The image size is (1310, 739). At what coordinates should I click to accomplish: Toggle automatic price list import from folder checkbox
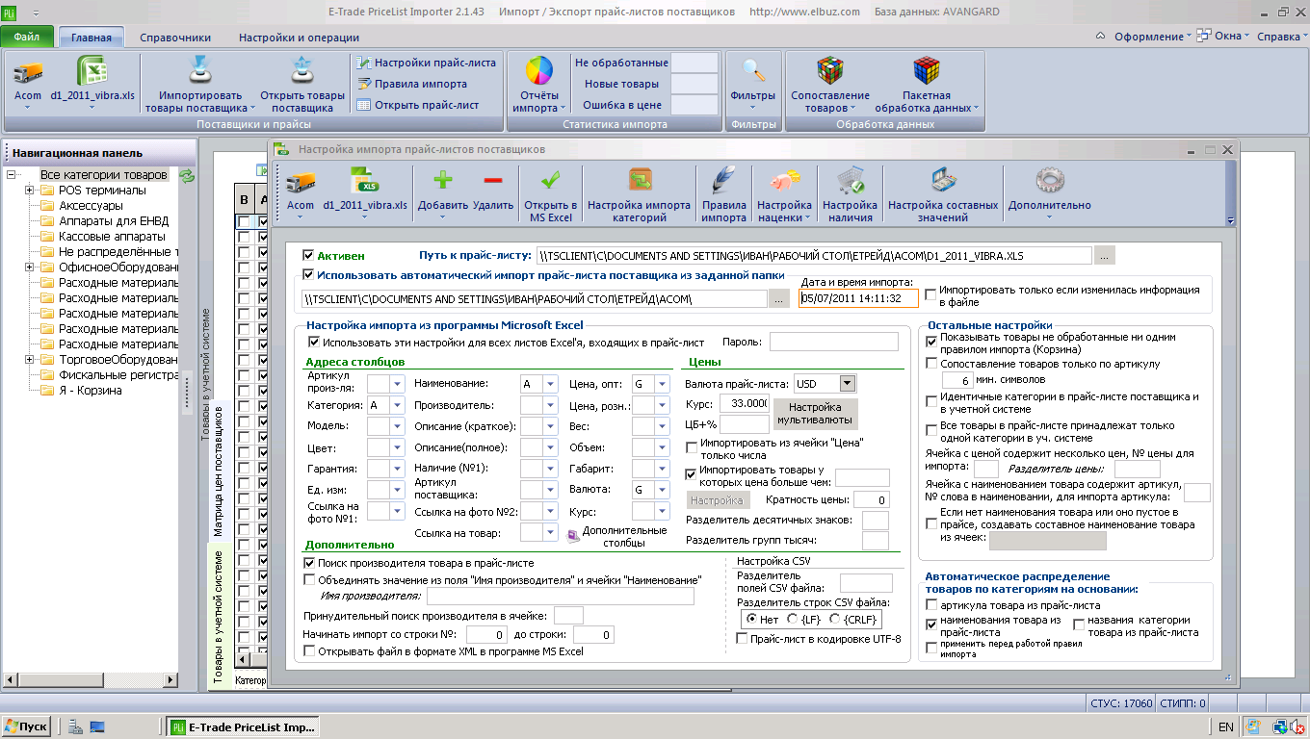point(308,274)
